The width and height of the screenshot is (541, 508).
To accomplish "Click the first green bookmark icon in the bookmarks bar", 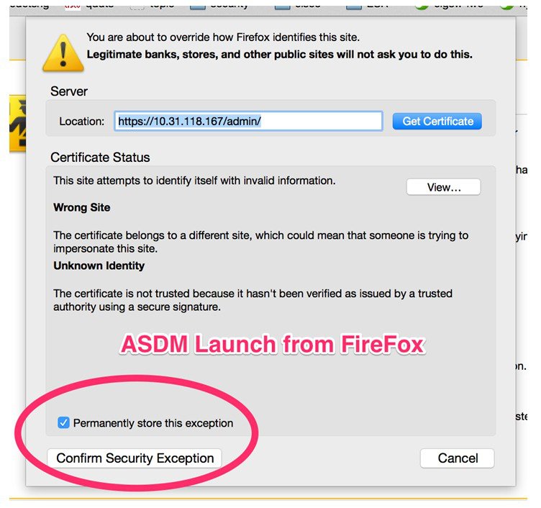I will pyautogui.click(x=422, y=6).
